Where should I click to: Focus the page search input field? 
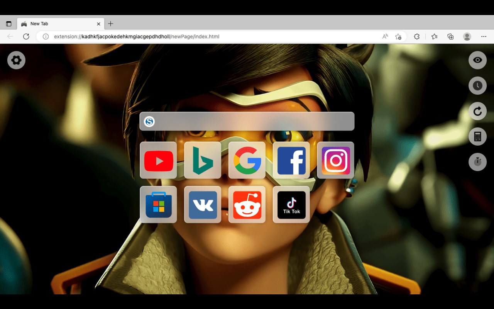[247, 121]
